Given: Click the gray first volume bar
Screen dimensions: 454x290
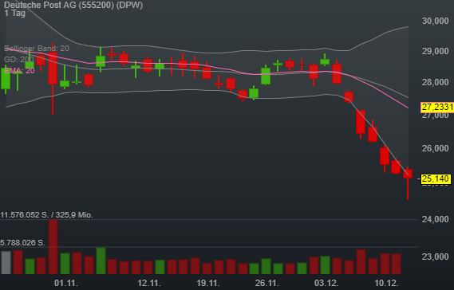Looking at the screenshot, I should [x=6, y=263].
